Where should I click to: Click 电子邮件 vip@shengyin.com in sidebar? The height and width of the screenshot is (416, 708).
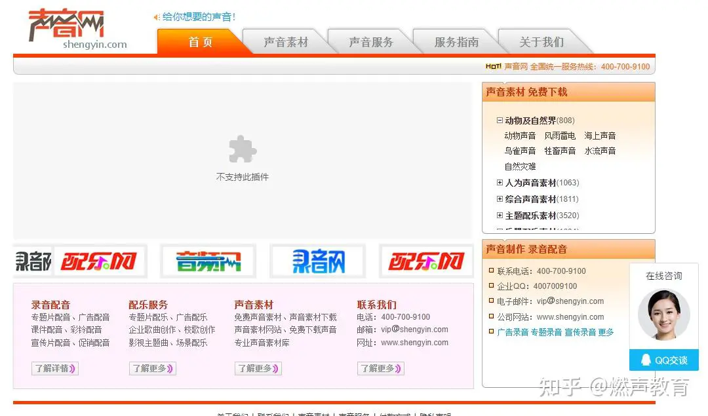click(551, 301)
